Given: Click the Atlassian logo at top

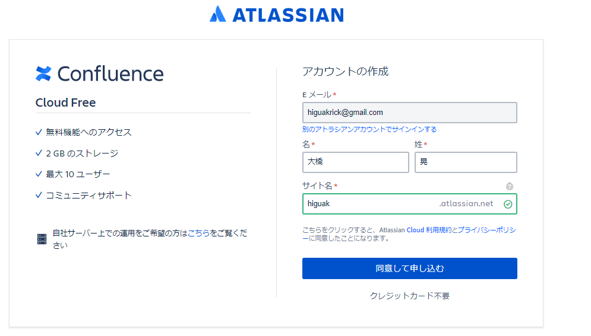Looking at the screenshot, I should pyautogui.click(x=277, y=14).
